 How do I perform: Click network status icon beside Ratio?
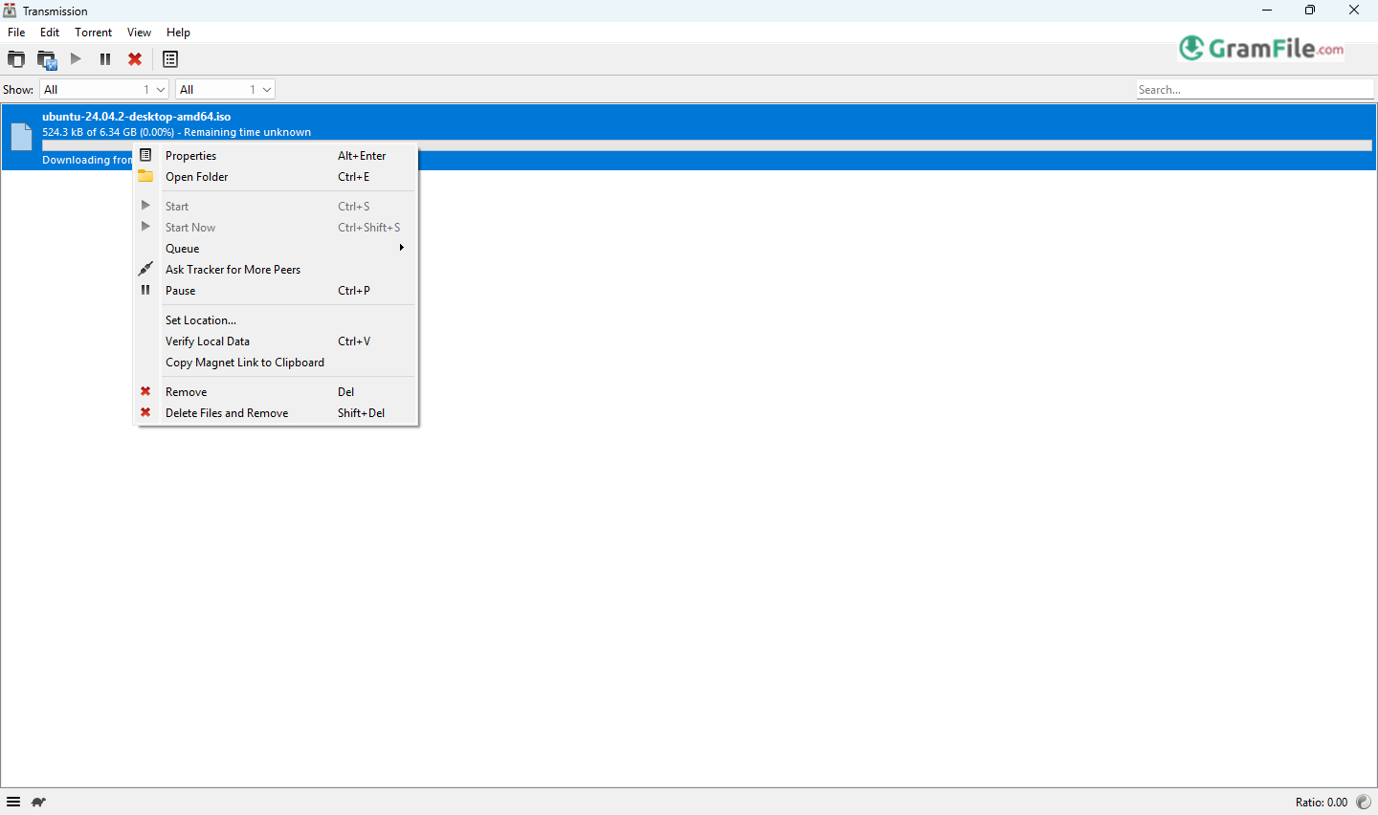(x=1364, y=803)
